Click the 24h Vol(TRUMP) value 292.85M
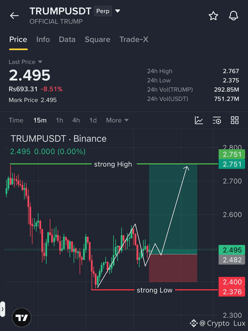 point(226,90)
